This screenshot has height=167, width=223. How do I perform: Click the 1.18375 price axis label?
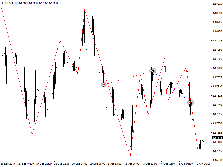click(217, 4)
